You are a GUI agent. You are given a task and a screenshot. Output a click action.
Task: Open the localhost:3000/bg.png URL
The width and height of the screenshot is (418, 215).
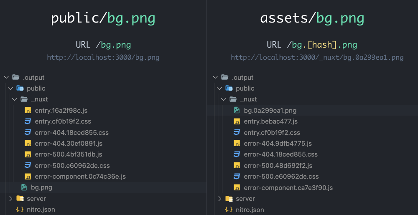tap(103, 58)
